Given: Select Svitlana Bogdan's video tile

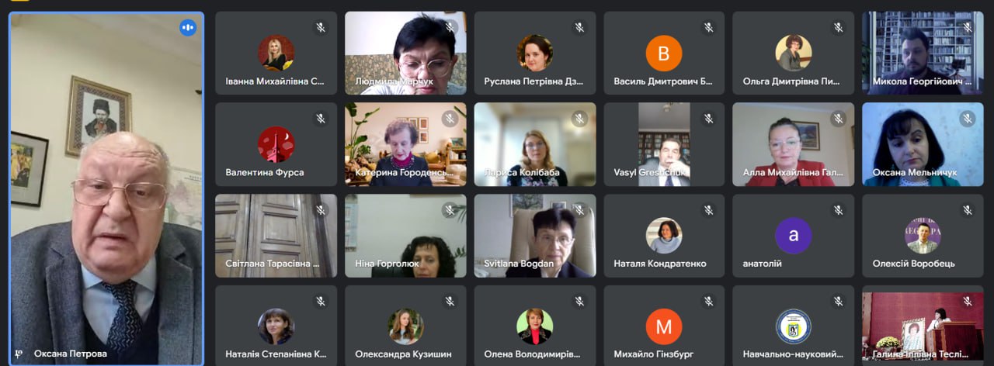Looking at the screenshot, I should 535,236.
